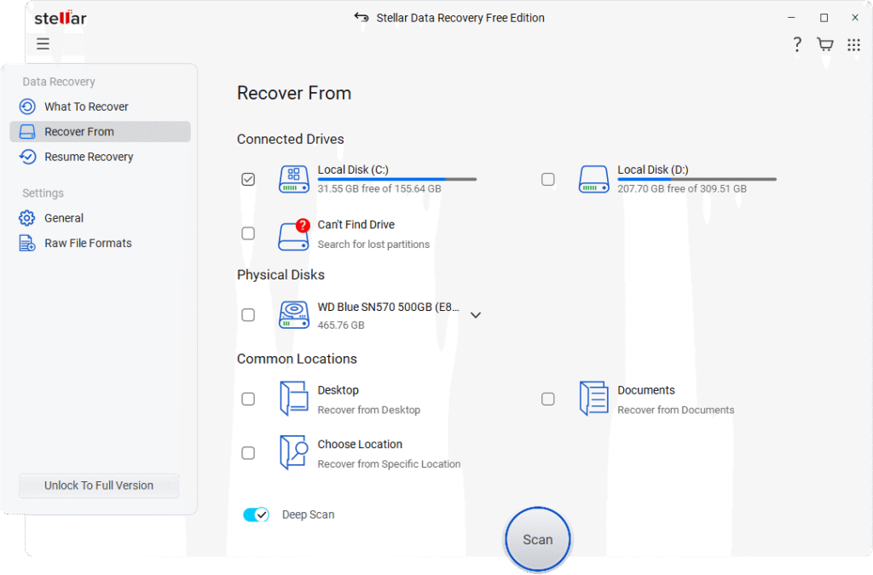Click "207.70 GB free of 309.51 GB" text

tap(681, 188)
